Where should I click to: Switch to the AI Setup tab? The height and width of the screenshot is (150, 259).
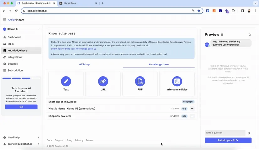(84, 64)
